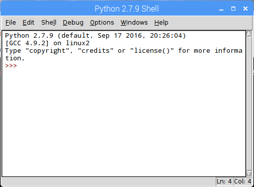Place cursor after the >>> prompt
Viewport: 254px width, 187px height.
click(x=19, y=65)
